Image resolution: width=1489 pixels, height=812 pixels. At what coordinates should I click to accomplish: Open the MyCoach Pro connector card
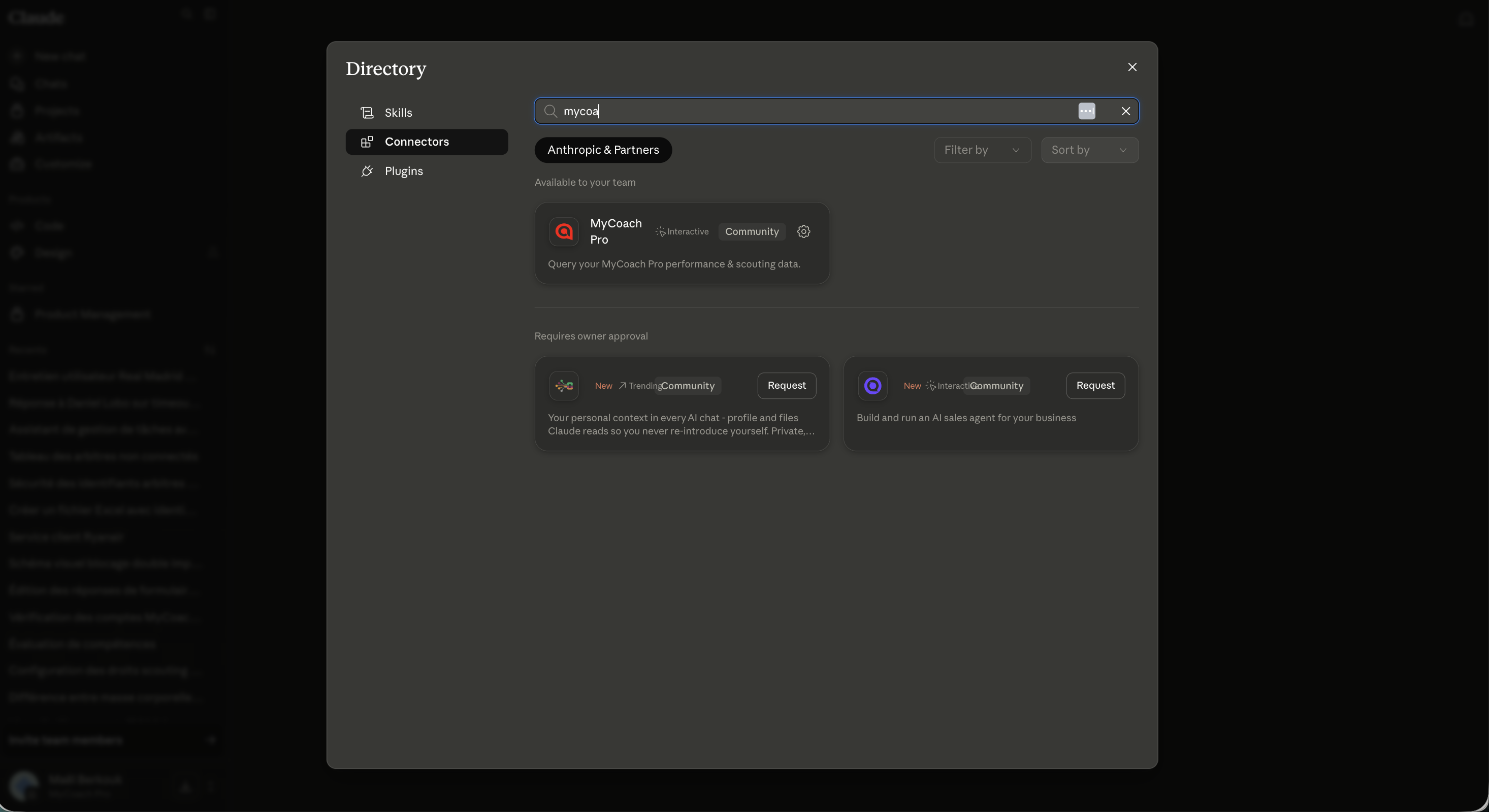[x=682, y=243]
